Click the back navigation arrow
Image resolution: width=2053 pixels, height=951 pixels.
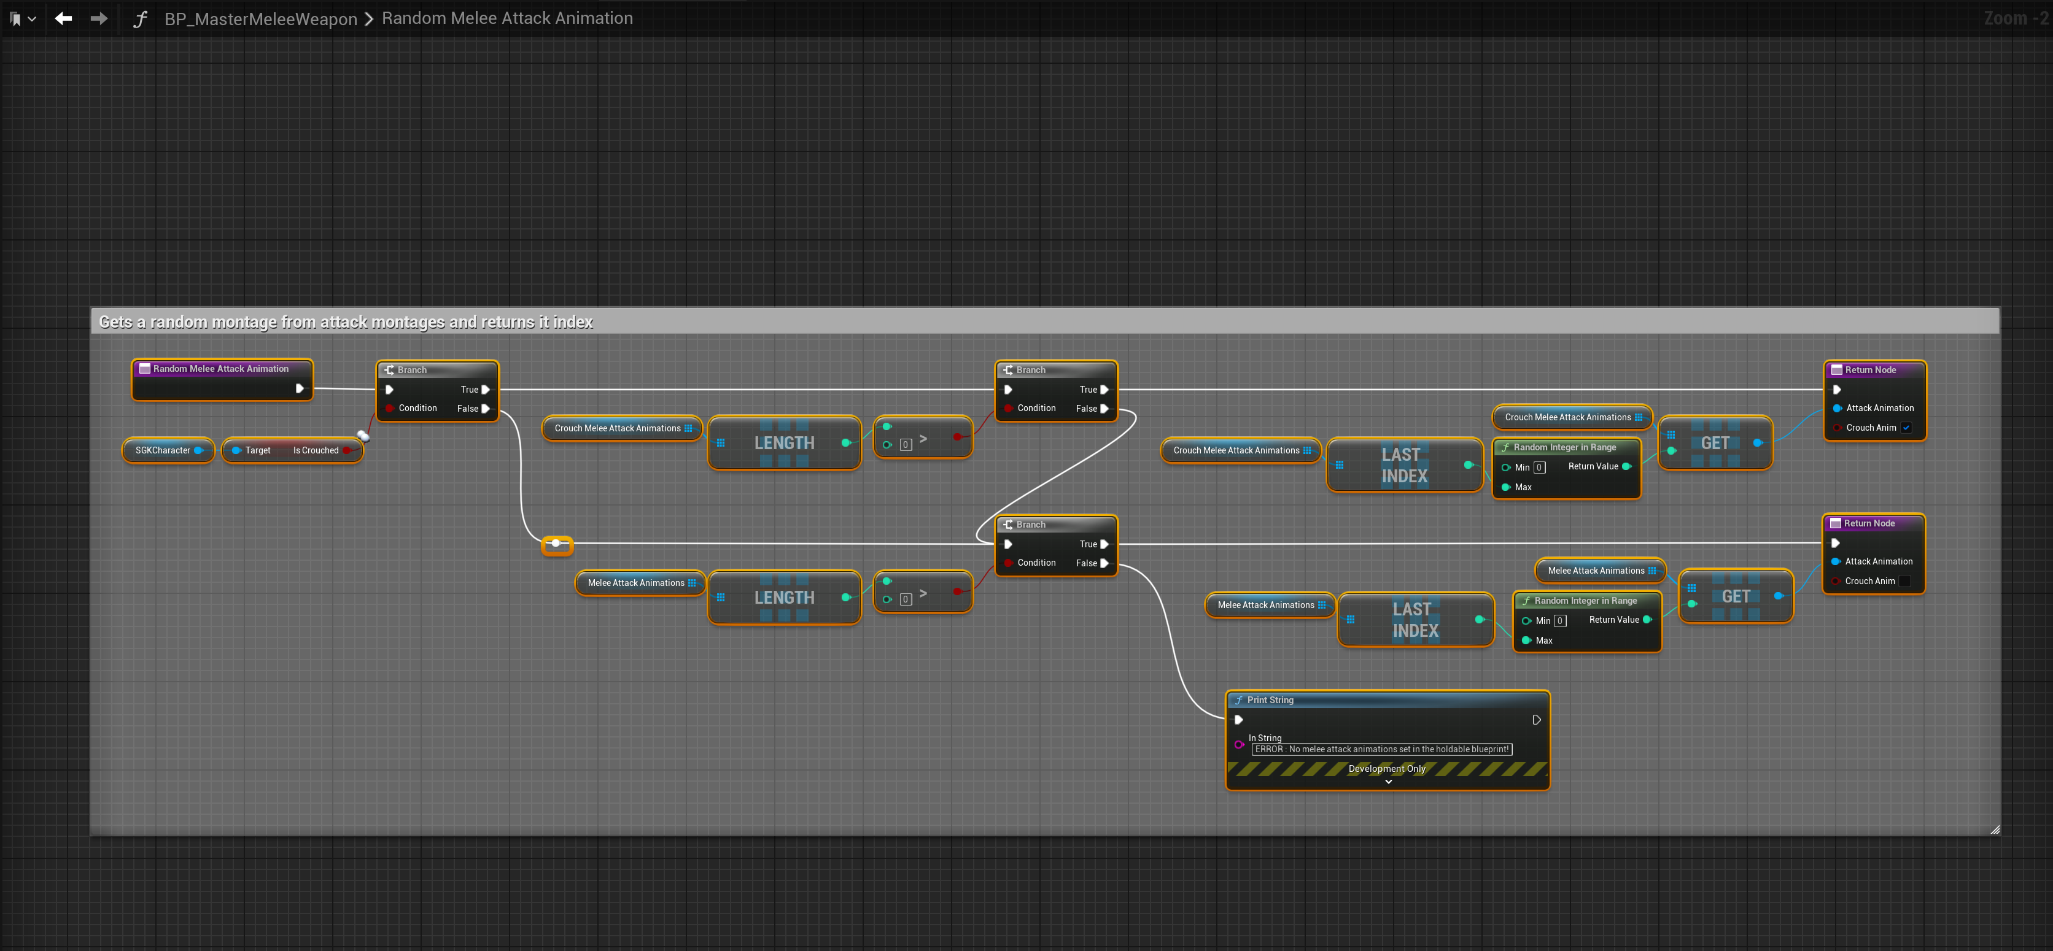(x=64, y=18)
